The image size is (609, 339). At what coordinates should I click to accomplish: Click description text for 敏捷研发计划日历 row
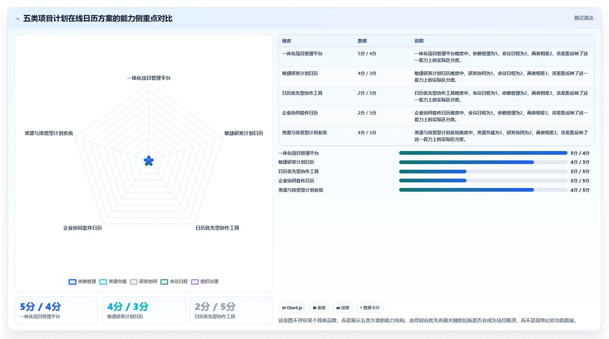pyautogui.click(x=501, y=77)
